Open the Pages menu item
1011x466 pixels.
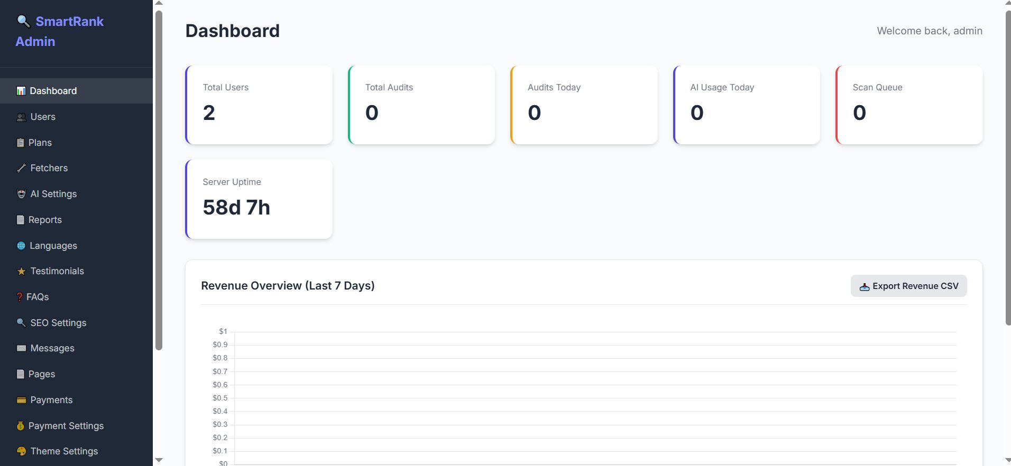[x=41, y=374]
